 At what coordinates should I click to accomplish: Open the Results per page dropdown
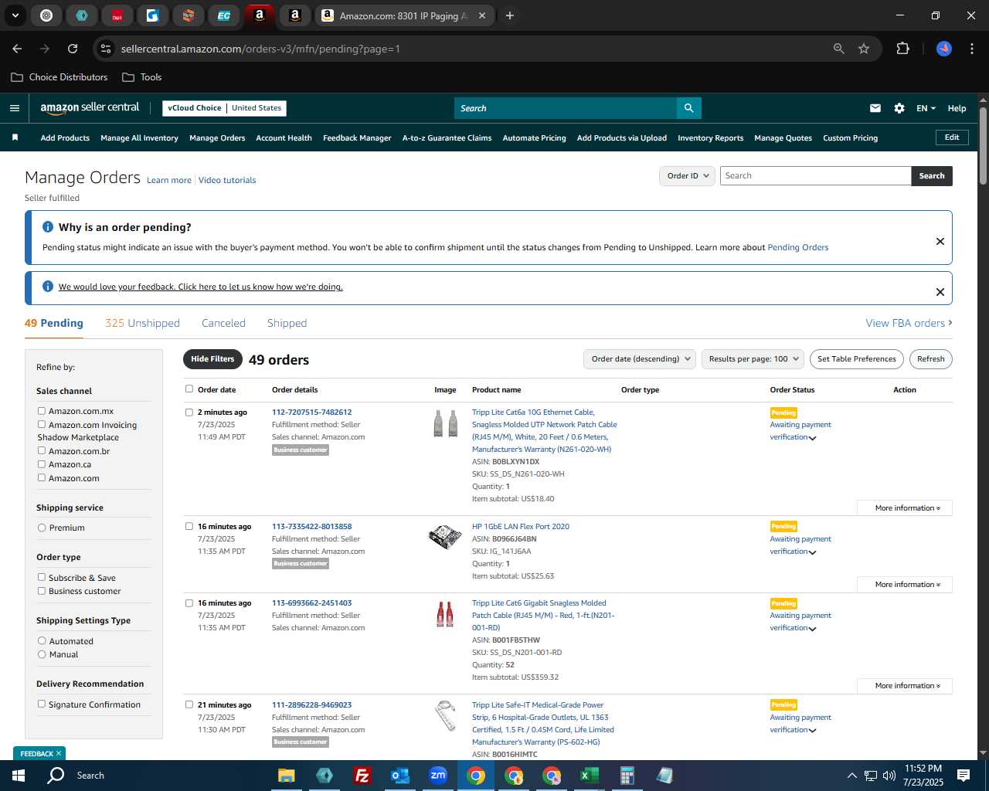[753, 359]
